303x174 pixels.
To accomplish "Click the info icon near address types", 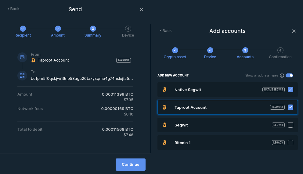I will click(282, 76).
